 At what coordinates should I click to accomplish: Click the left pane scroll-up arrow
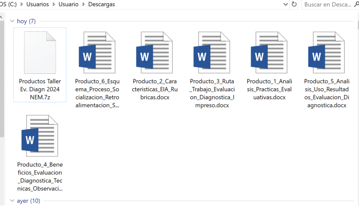point(1,17)
